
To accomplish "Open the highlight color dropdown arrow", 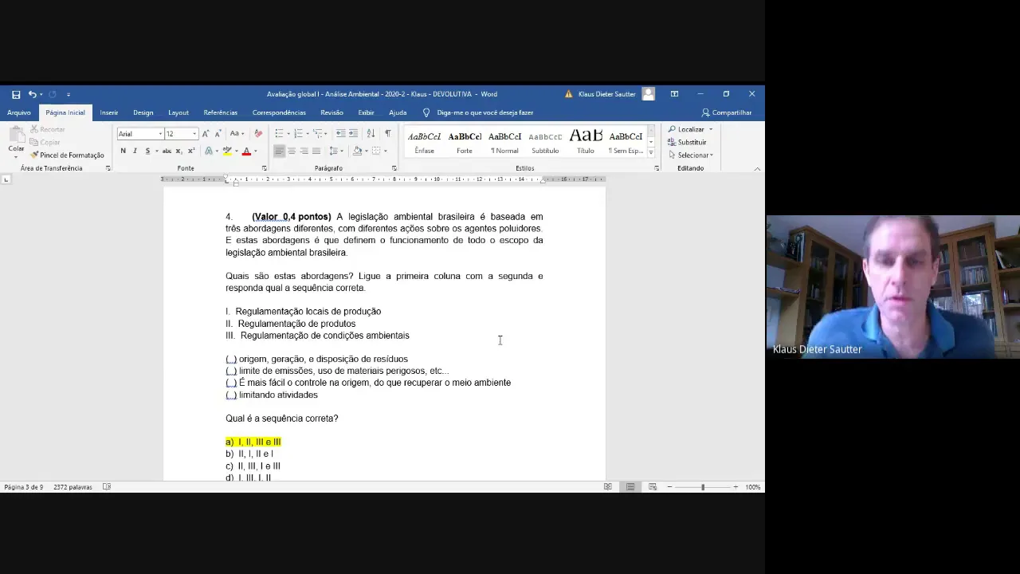I will (x=236, y=151).
